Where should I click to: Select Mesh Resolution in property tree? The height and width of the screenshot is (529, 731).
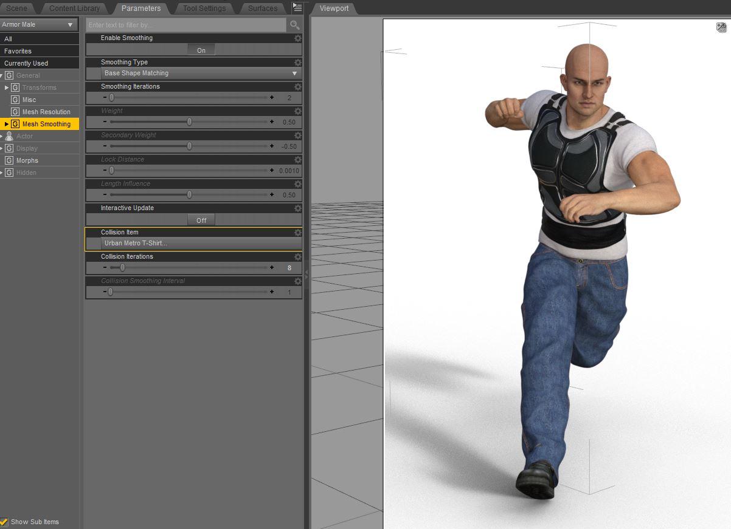coord(46,112)
